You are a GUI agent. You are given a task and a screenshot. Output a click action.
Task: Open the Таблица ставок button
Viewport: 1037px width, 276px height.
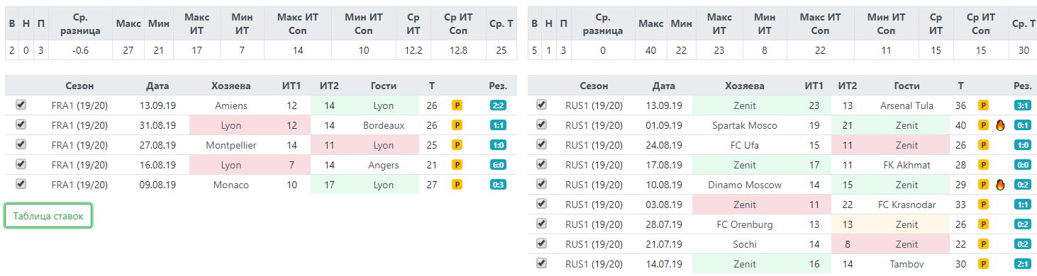click(x=48, y=216)
